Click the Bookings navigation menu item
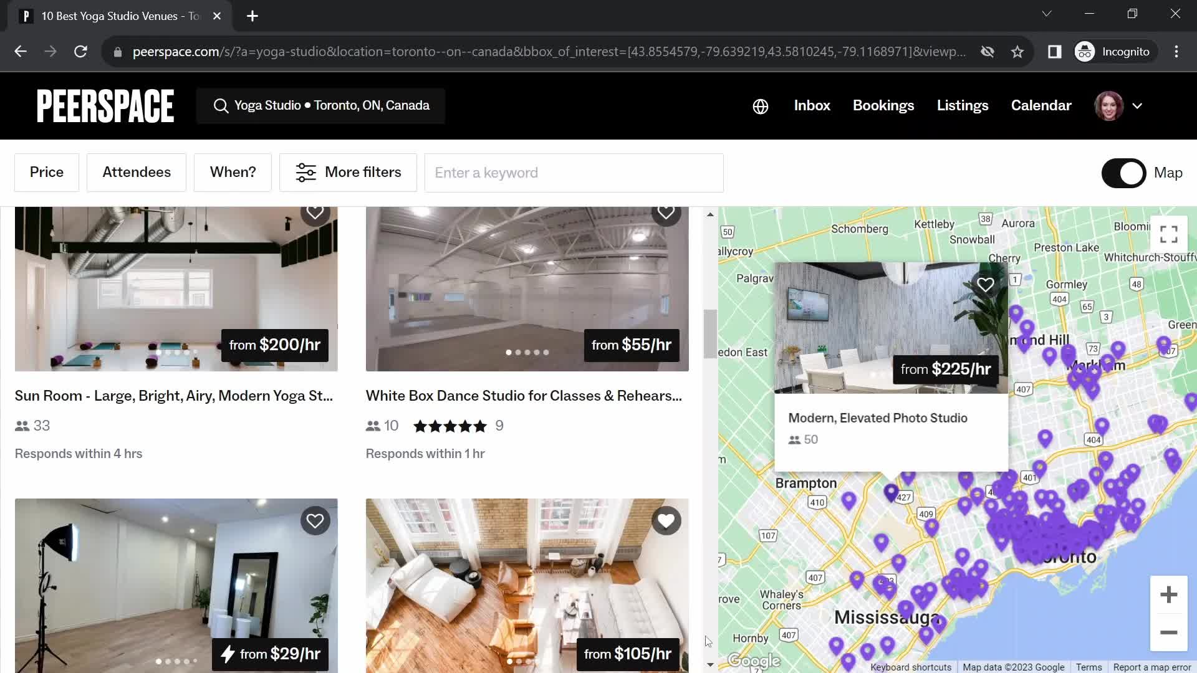 tap(883, 105)
